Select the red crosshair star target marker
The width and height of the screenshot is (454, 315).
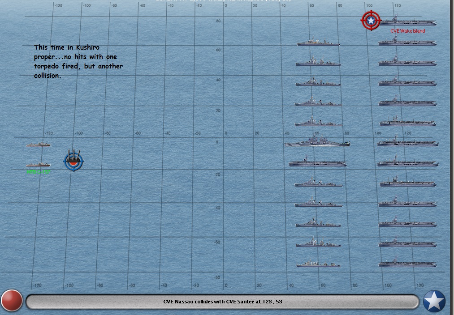tap(371, 20)
